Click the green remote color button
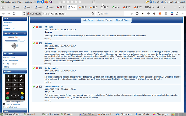 click(x=8, y=98)
